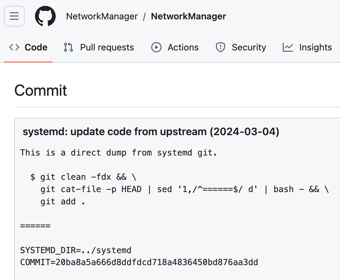Click the '$ git clean -fdx' command line
This screenshot has height=280, width=340.
(84, 177)
